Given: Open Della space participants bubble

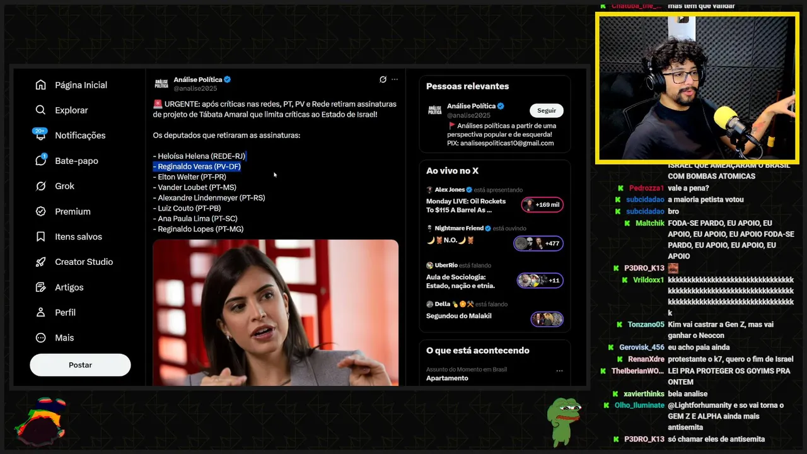Looking at the screenshot, I should point(547,319).
